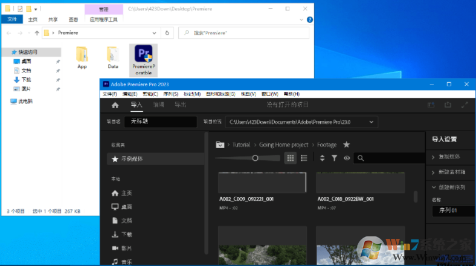Click the Home icon in Premiere header

click(x=115, y=105)
